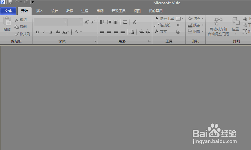This screenshot has width=251, height=150.
Task: Click the text direction icon
Action: tap(132, 32)
